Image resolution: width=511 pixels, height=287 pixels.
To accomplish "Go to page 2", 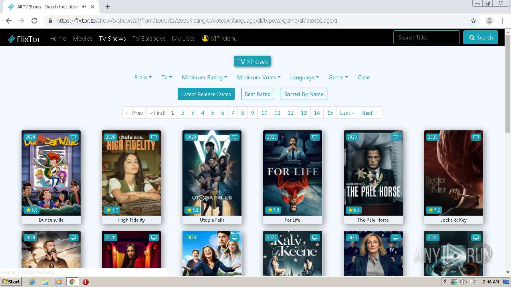I will [x=183, y=113].
